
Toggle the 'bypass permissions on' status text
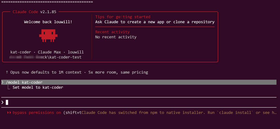pos(37,113)
